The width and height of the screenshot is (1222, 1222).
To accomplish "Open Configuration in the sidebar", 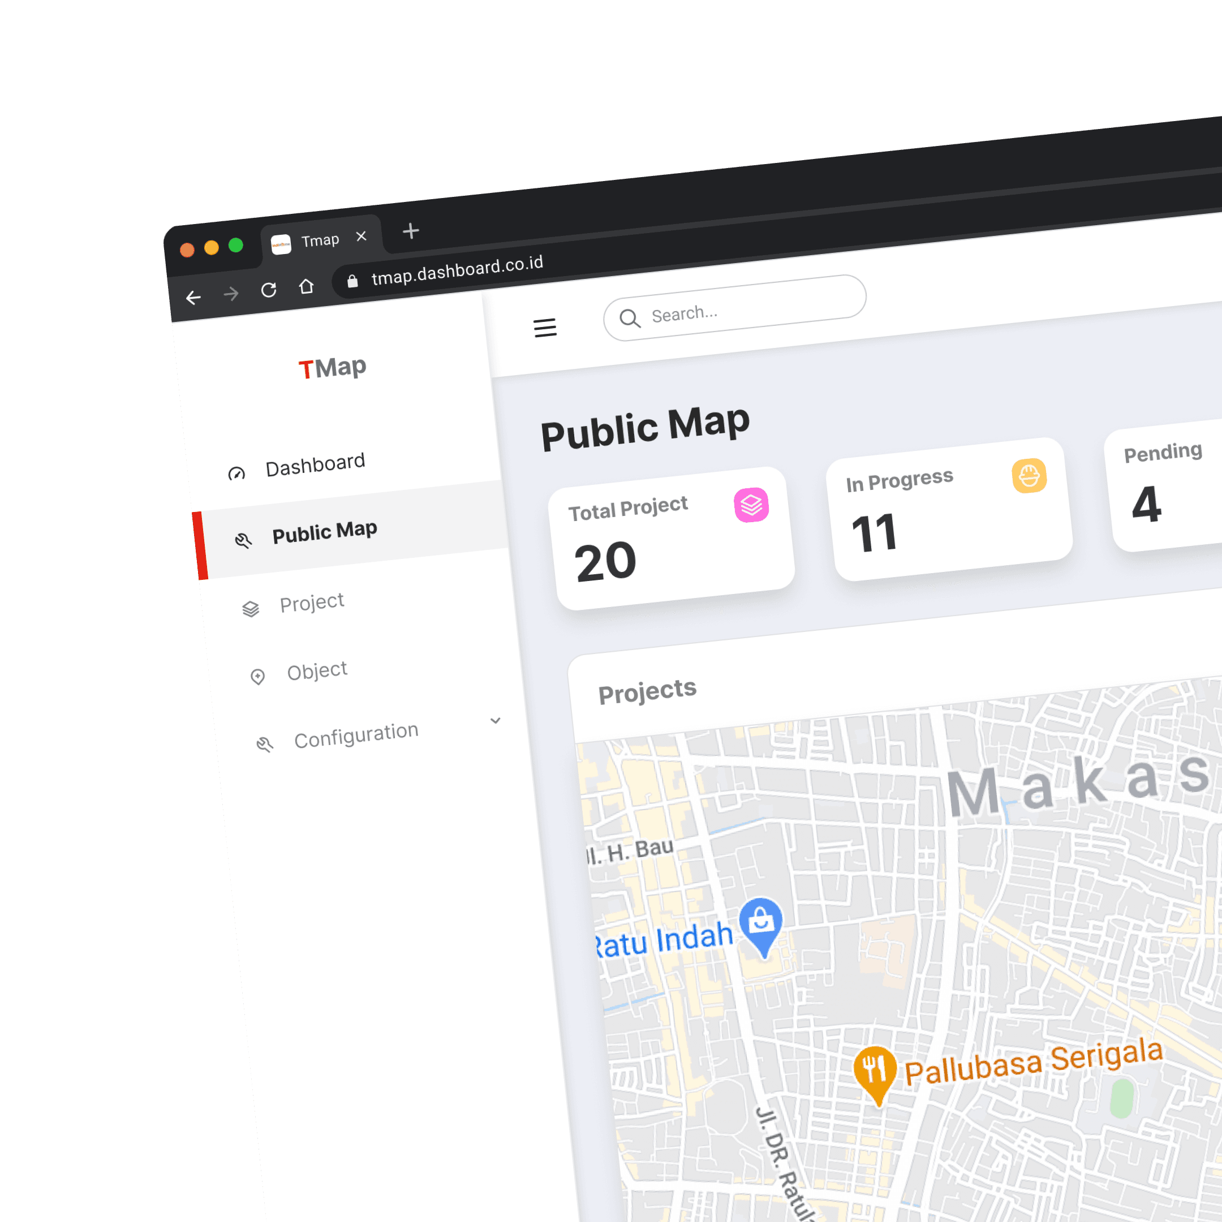I will 356,736.
